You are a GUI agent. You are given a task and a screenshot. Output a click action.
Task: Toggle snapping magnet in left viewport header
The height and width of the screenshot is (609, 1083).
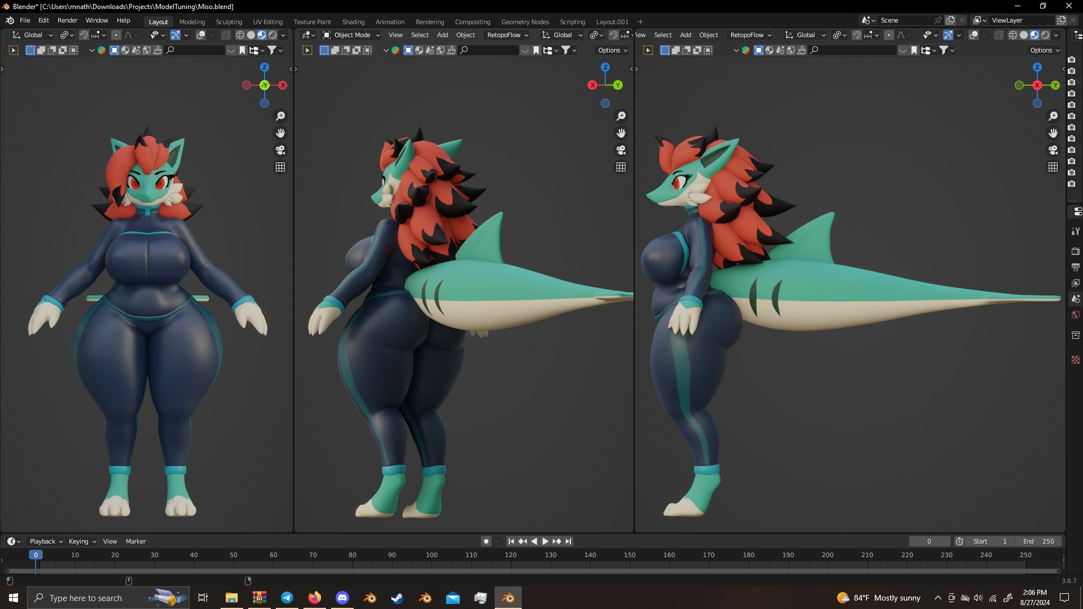point(84,35)
